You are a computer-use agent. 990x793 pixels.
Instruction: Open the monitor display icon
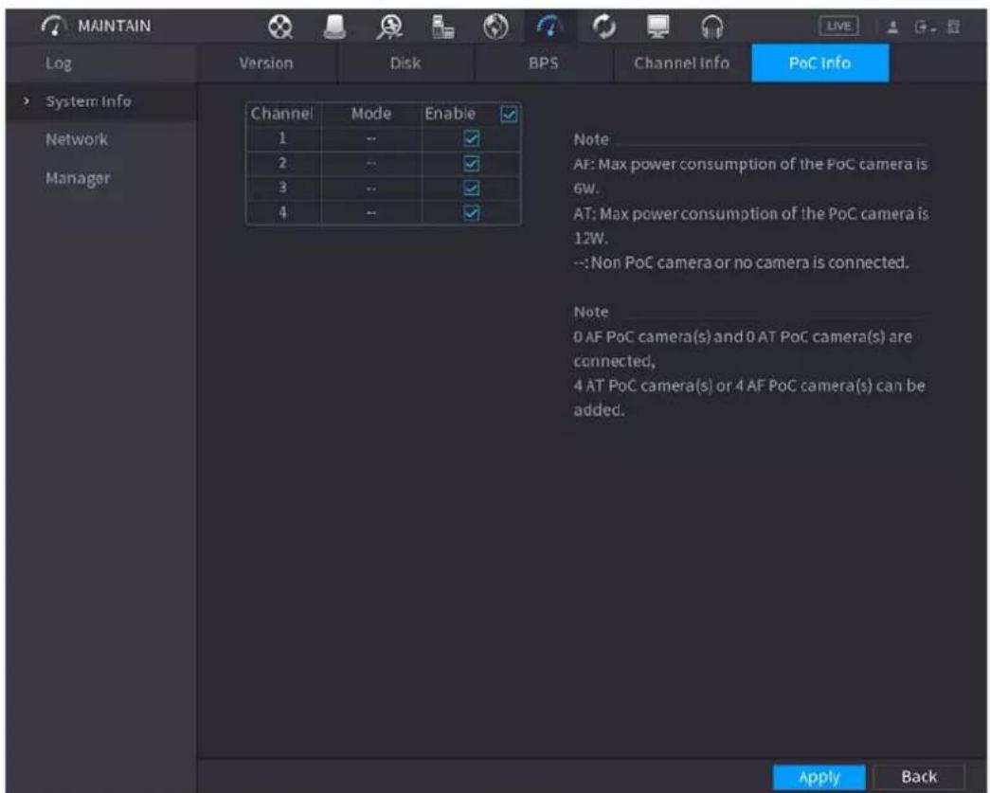(657, 27)
